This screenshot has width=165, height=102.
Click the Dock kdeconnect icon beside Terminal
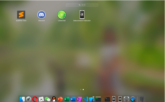(114, 99)
